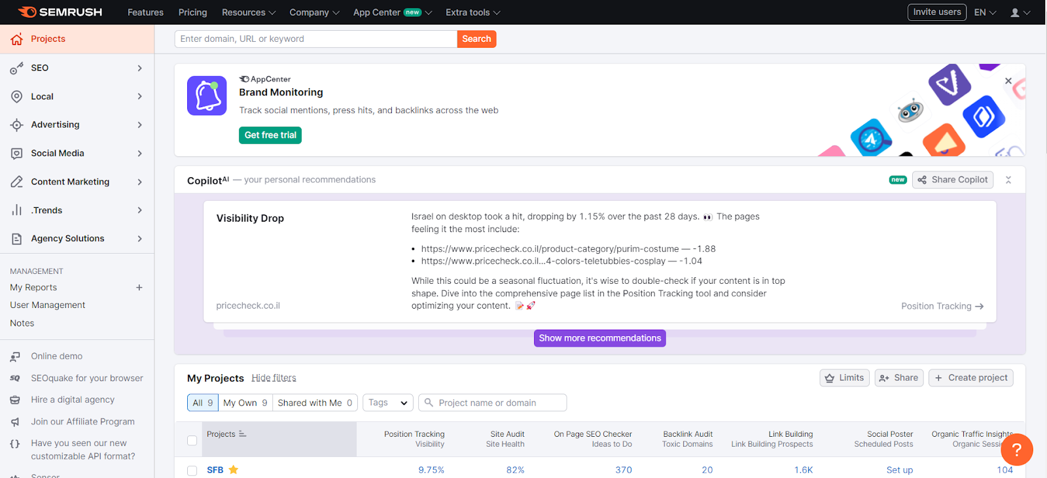This screenshot has width=1047, height=478.
Task: Open the Tags dropdown
Action: click(x=388, y=403)
